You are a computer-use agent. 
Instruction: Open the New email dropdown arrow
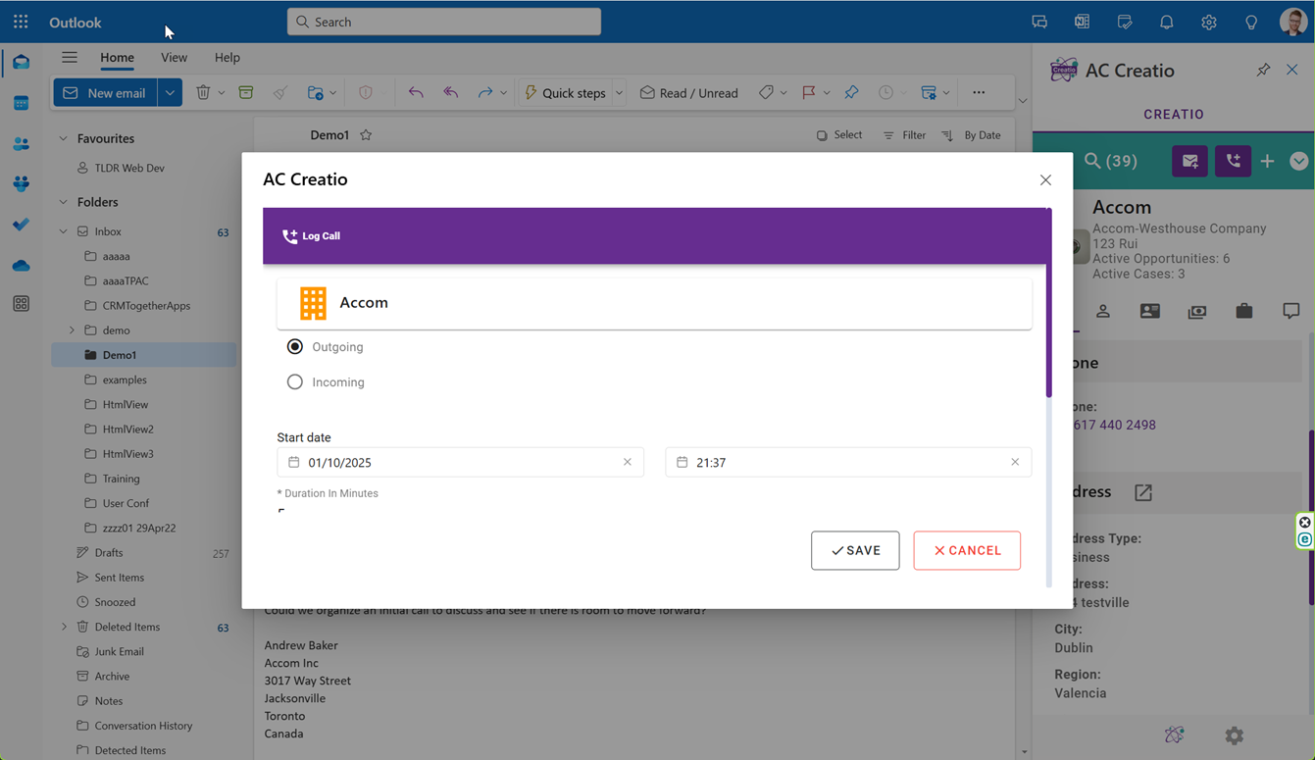[x=170, y=92]
